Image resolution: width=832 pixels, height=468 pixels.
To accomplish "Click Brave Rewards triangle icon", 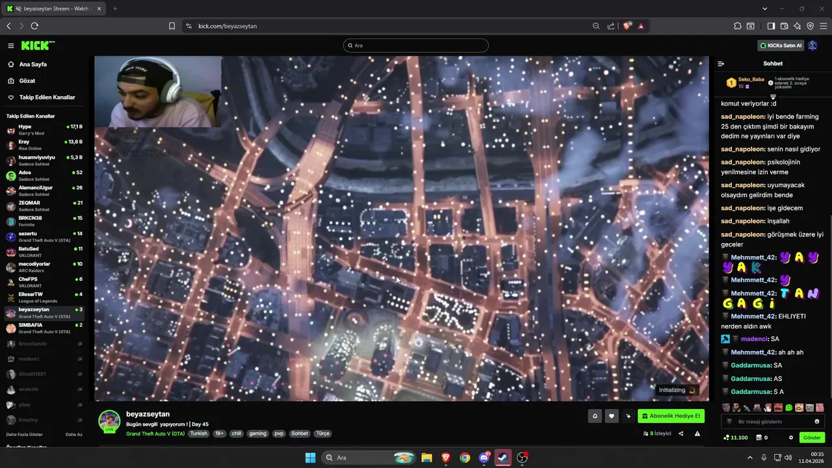I will click(641, 26).
